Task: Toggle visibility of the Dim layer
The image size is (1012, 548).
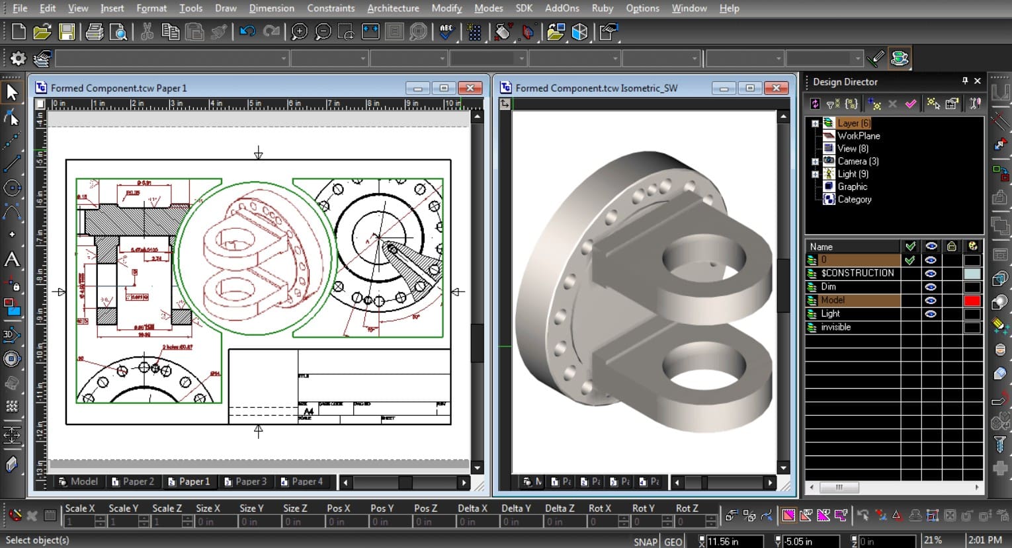Action: 931,287
